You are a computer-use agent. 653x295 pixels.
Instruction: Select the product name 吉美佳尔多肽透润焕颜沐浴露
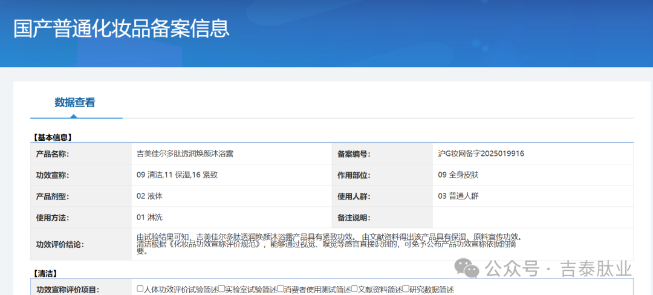[x=185, y=154]
